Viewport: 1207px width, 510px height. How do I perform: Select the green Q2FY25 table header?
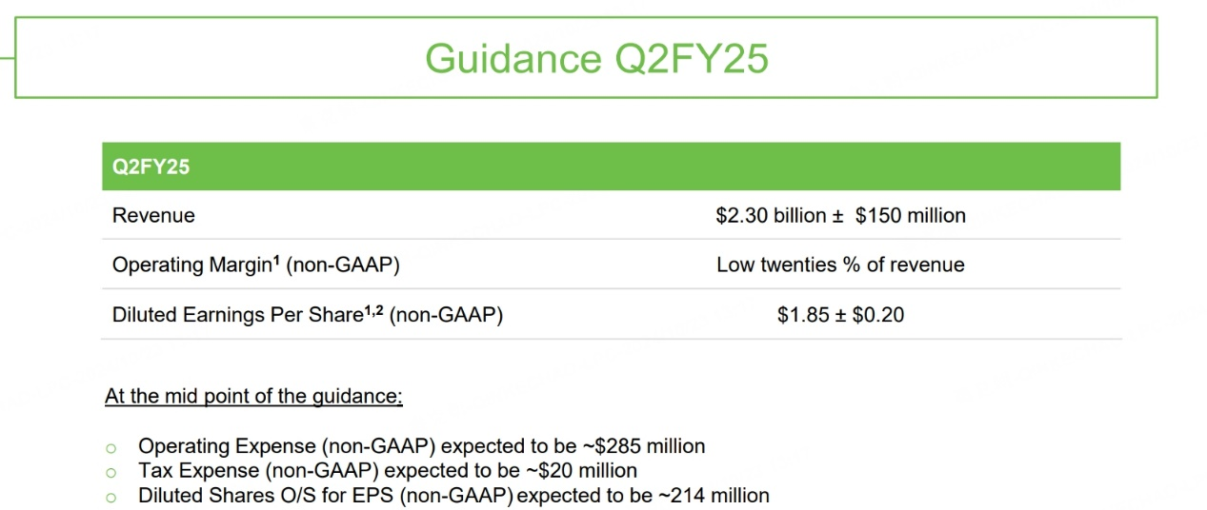click(x=611, y=167)
